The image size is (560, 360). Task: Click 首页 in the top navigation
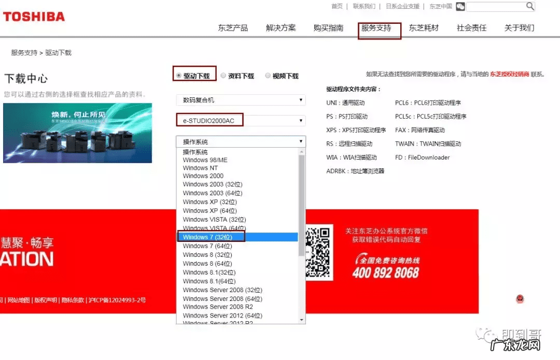point(337,6)
